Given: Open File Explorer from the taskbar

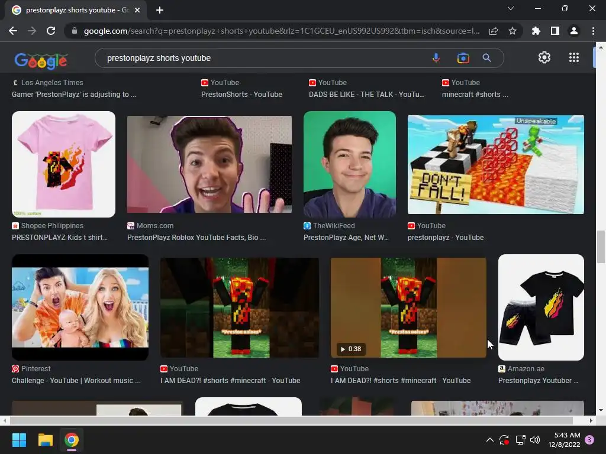Looking at the screenshot, I should [45, 440].
